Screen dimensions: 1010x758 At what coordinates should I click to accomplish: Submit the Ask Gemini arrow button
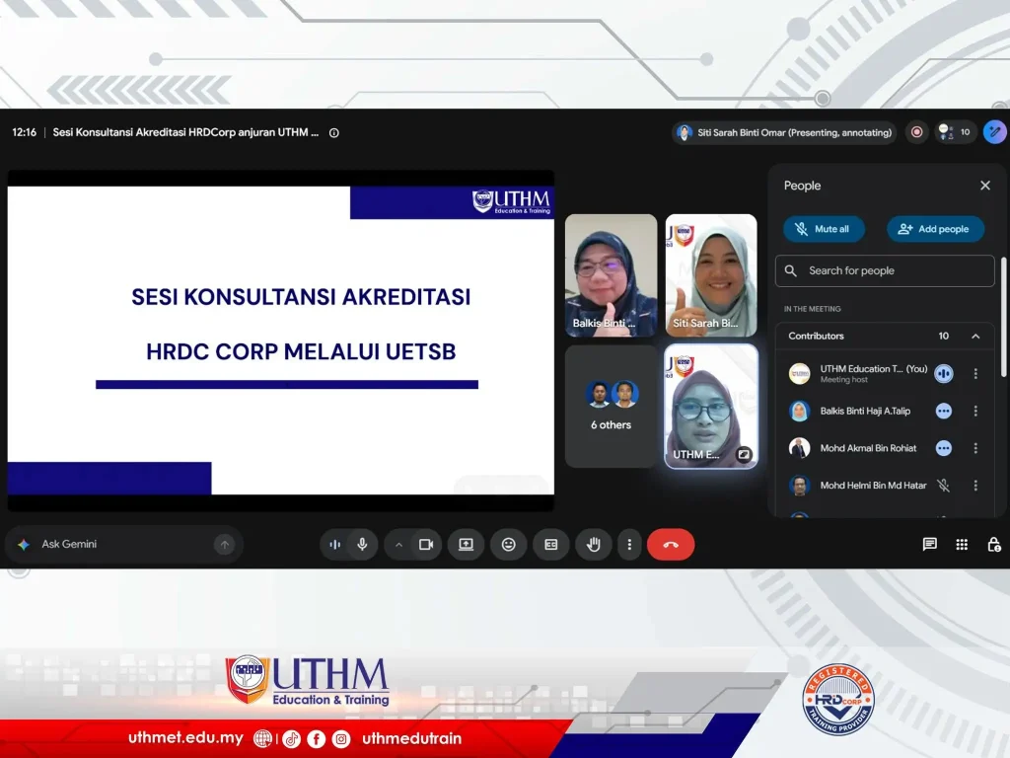coord(224,545)
